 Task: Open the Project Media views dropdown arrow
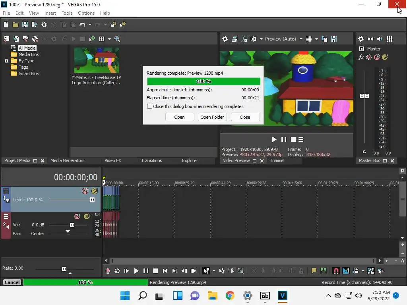[109, 39]
